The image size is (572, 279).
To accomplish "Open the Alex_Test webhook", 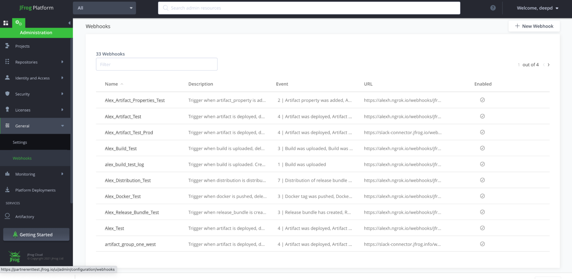I will pyautogui.click(x=114, y=228).
